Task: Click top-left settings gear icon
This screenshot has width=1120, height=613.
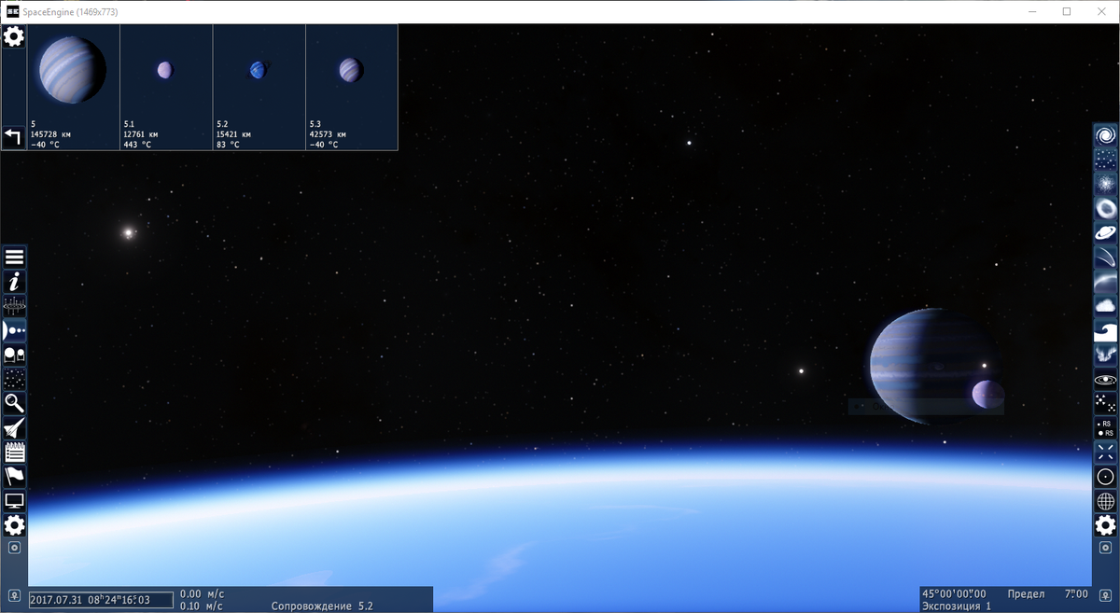Action: 14,36
